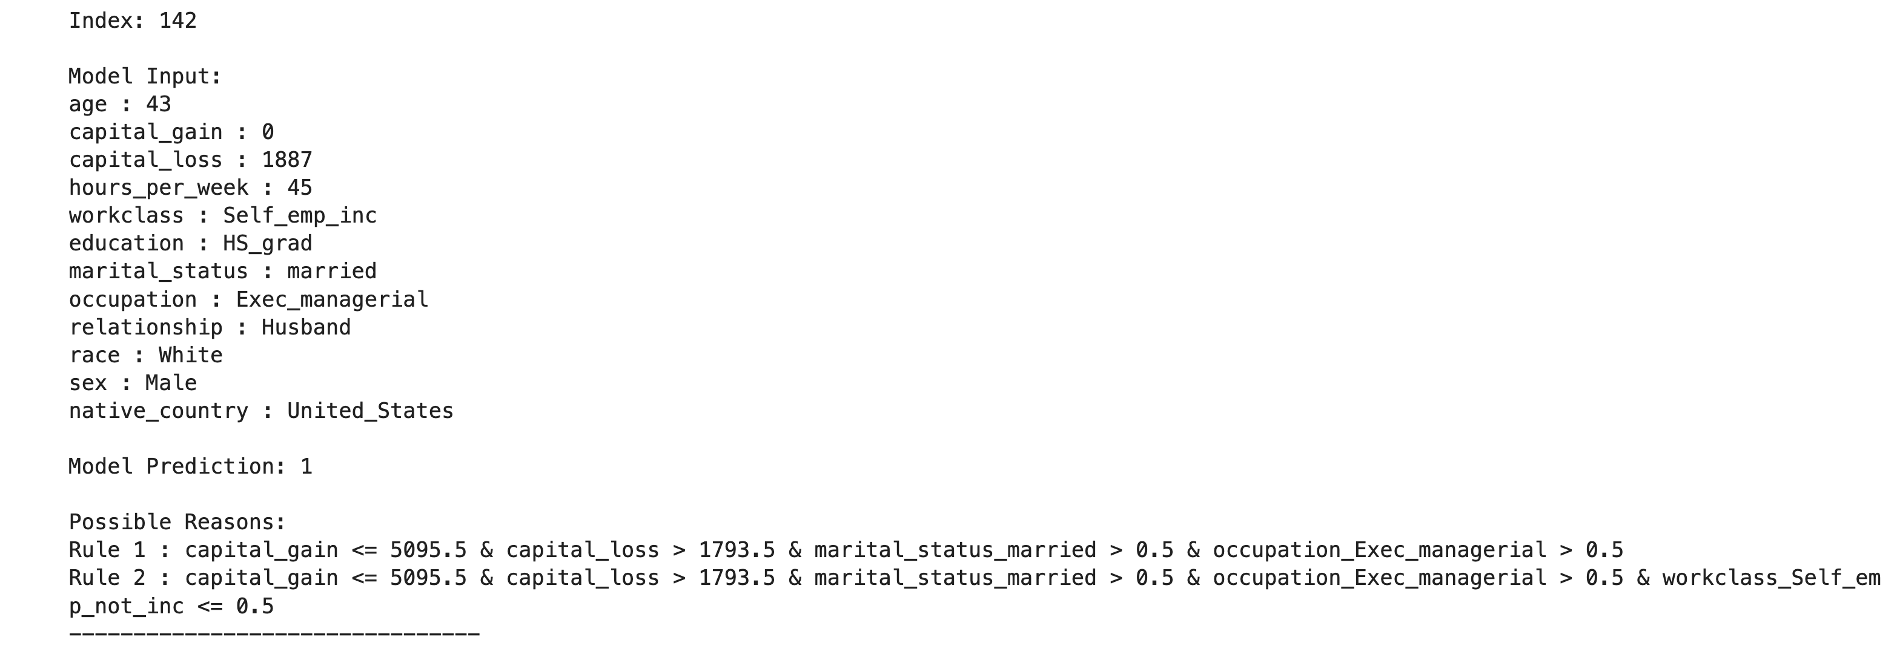Click the age value 43
Screen dimensions: 1897x646
(x=158, y=105)
